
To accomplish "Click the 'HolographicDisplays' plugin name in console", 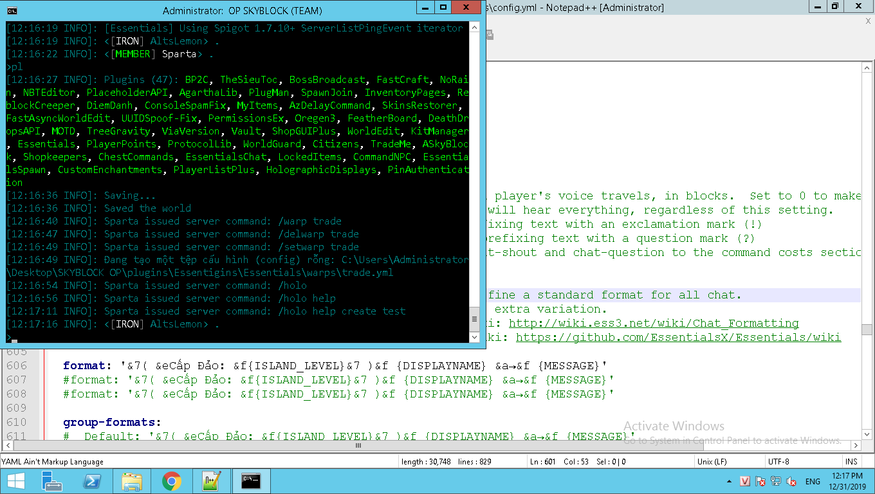I will [321, 170].
